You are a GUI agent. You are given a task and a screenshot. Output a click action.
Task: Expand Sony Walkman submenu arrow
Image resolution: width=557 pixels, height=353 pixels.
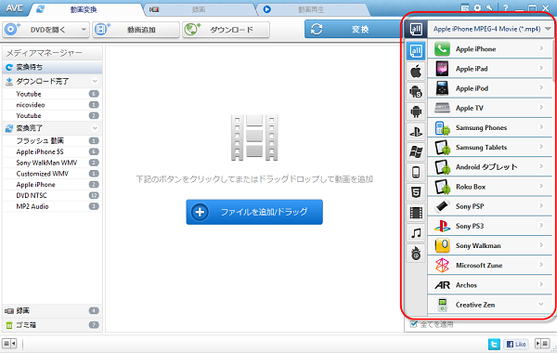click(541, 245)
